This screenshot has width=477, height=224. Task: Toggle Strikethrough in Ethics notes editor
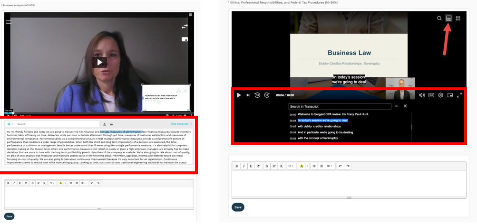(x=267, y=166)
